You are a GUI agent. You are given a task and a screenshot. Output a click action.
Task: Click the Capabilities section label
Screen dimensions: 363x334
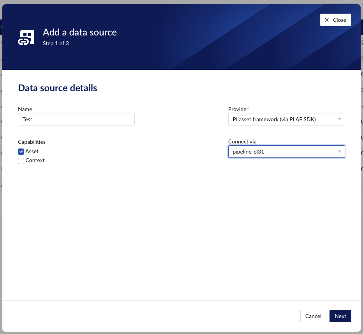tap(32, 142)
